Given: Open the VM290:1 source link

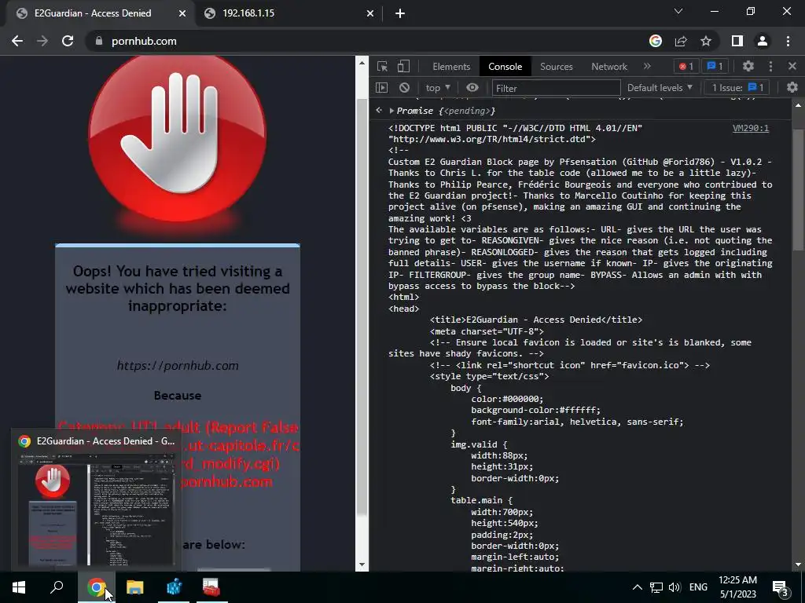Looking at the screenshot, I should [751, 128].
